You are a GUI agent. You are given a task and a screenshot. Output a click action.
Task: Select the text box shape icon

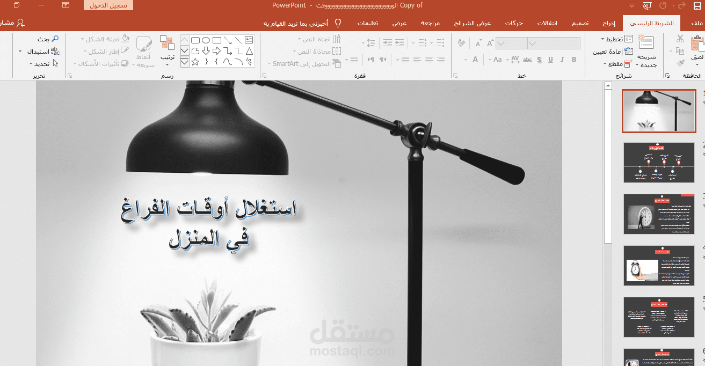coord(248,39)
